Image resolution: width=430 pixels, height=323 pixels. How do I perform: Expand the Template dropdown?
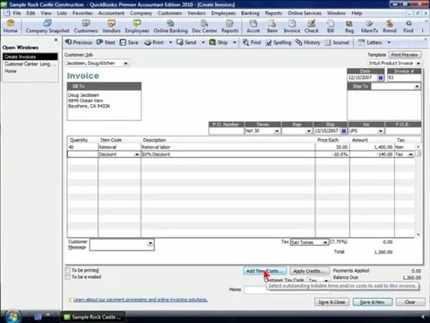click(x=418, y=64)
